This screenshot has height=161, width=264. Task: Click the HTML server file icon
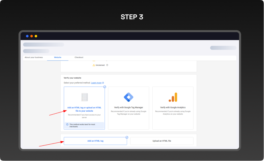click(x=84, y=97)
